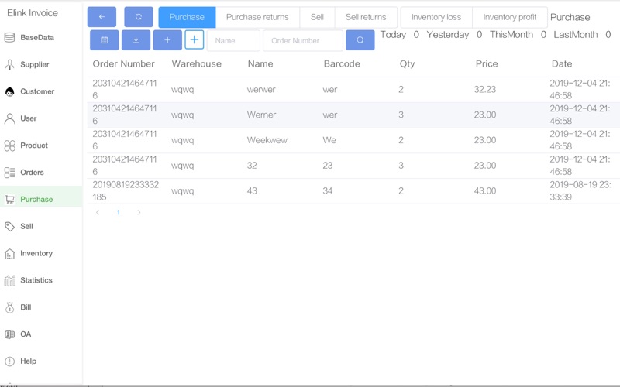Click the Order Number column header
620x387 pixels.
coord(123,64)
